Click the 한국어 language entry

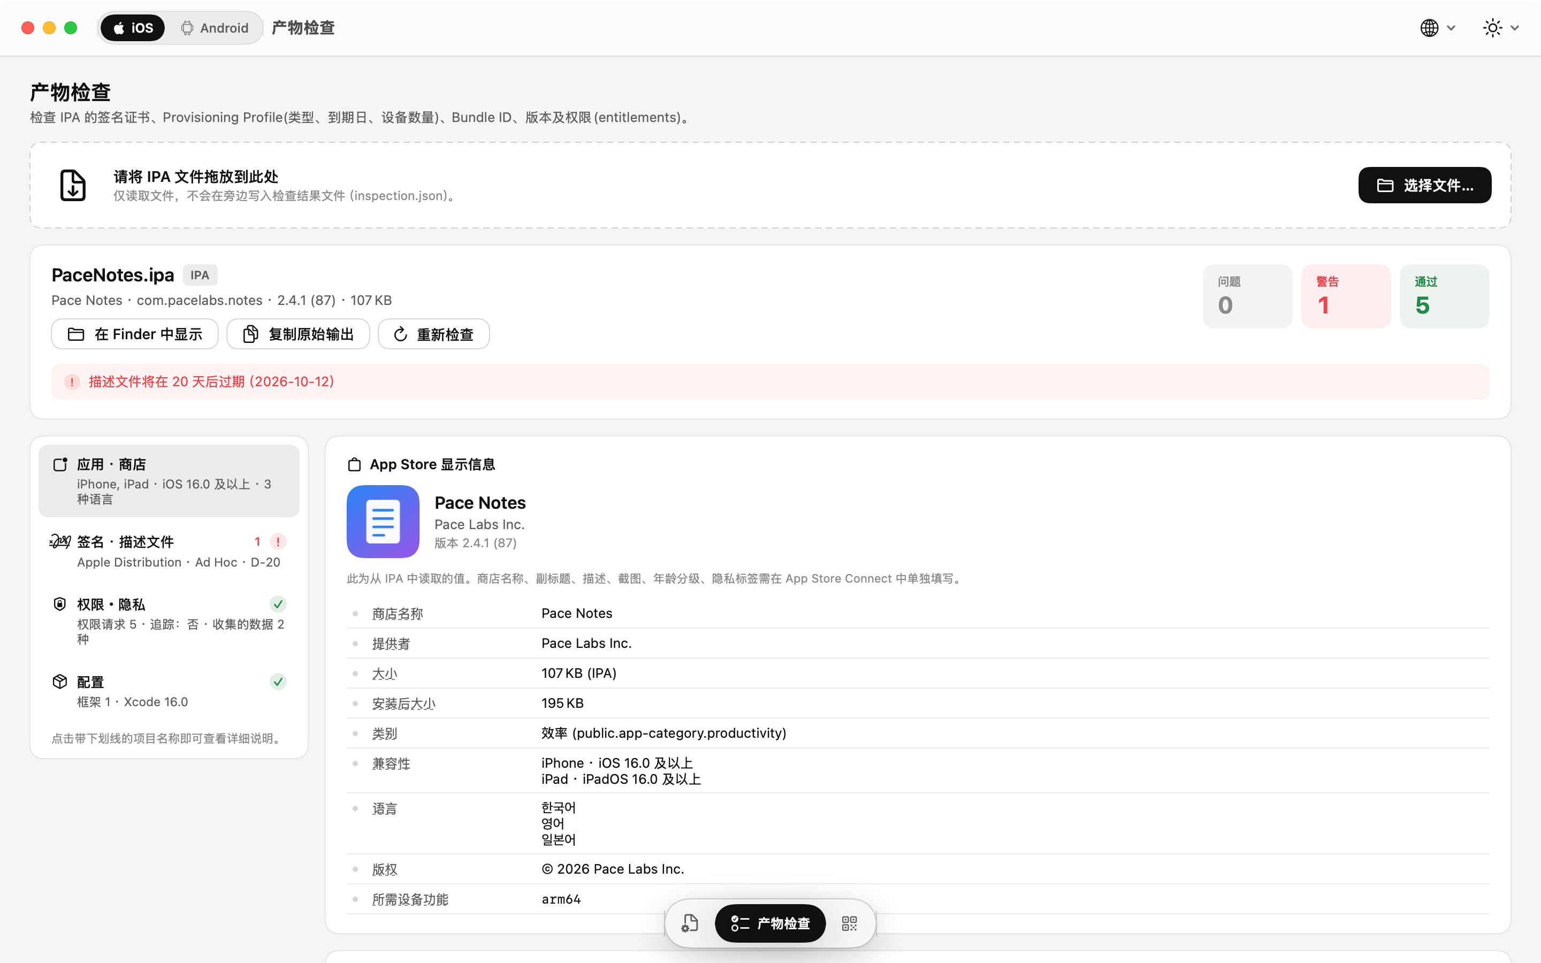pos(559,808)
